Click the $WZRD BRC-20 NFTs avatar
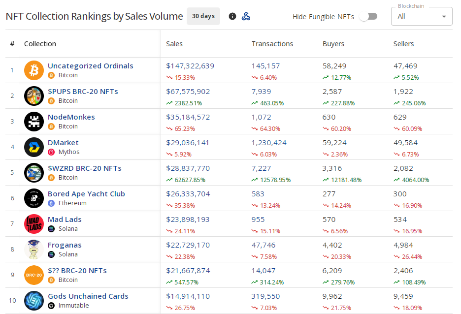The image size is (461, 314). [x=34, y=173]
